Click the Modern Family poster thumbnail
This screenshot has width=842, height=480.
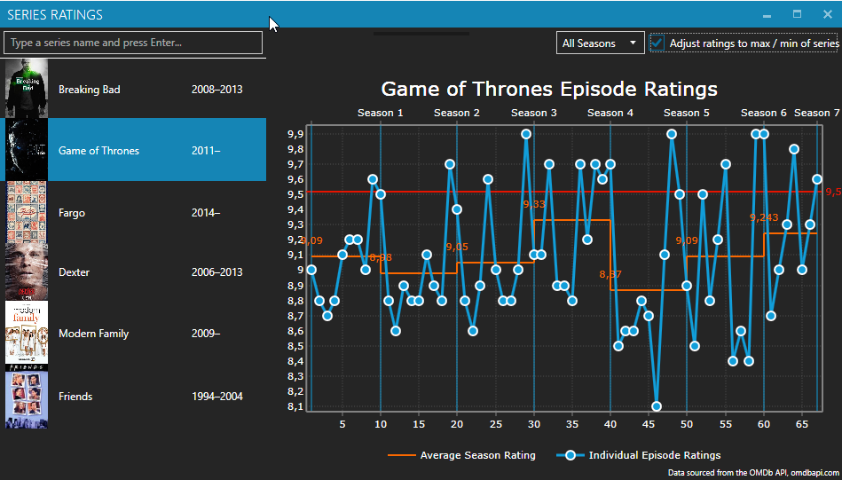pos(27,334)
